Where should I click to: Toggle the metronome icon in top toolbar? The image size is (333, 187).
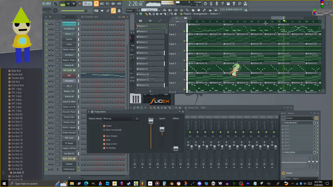click(96, 4)
